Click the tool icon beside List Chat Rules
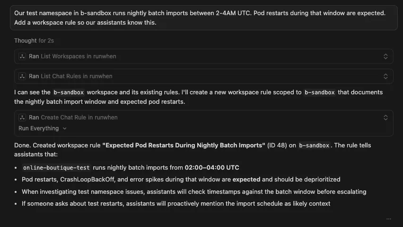This screenshot has width=403, height=227. [22, 76]
